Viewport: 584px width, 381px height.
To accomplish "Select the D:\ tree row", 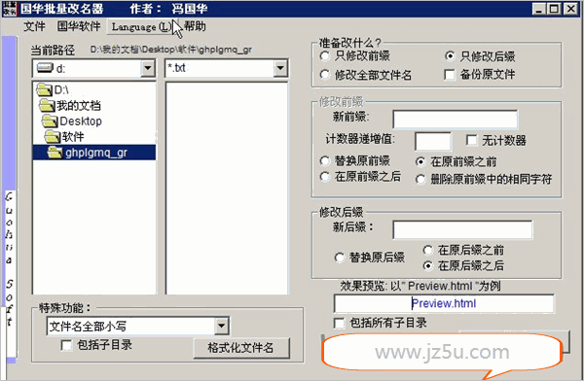I will click(94, 89).
